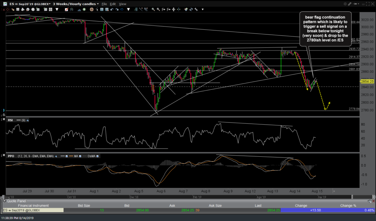This screenshot has height=221, width=376.
Task: Toggle the OsMA histogram checkbox
Action: click(98, 156)
